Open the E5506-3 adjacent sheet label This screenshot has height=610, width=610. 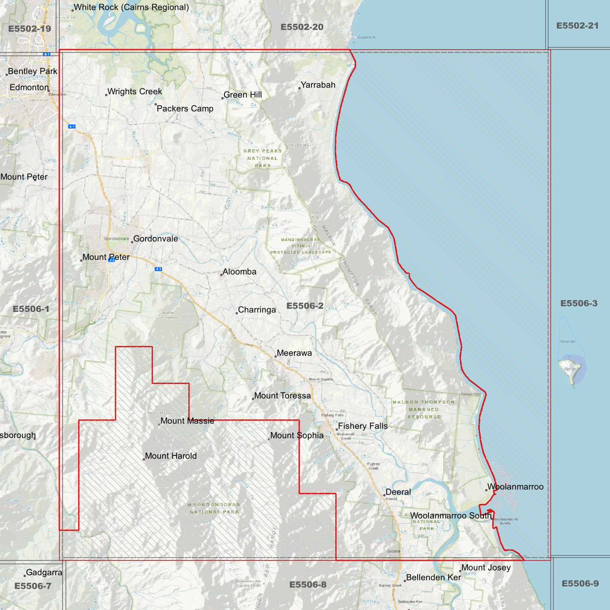579,303
